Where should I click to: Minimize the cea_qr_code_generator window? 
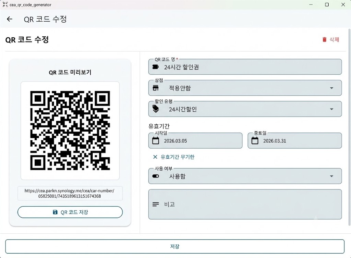tap(311, 5)
